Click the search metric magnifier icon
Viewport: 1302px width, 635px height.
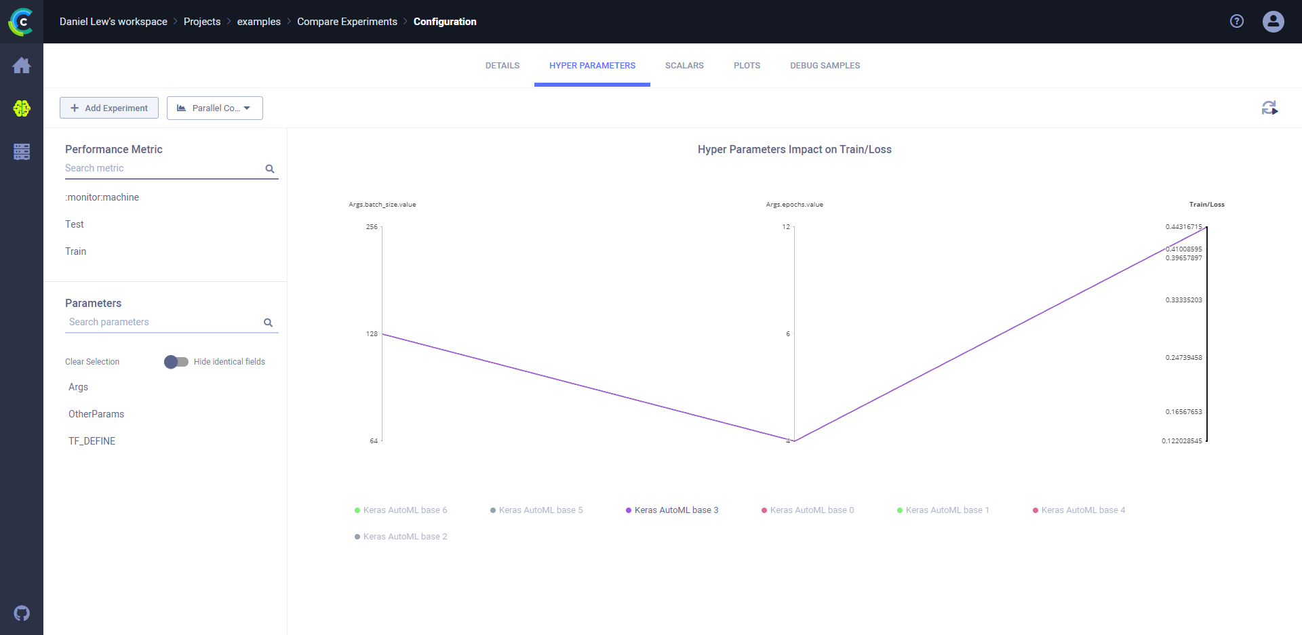point(270,169)
